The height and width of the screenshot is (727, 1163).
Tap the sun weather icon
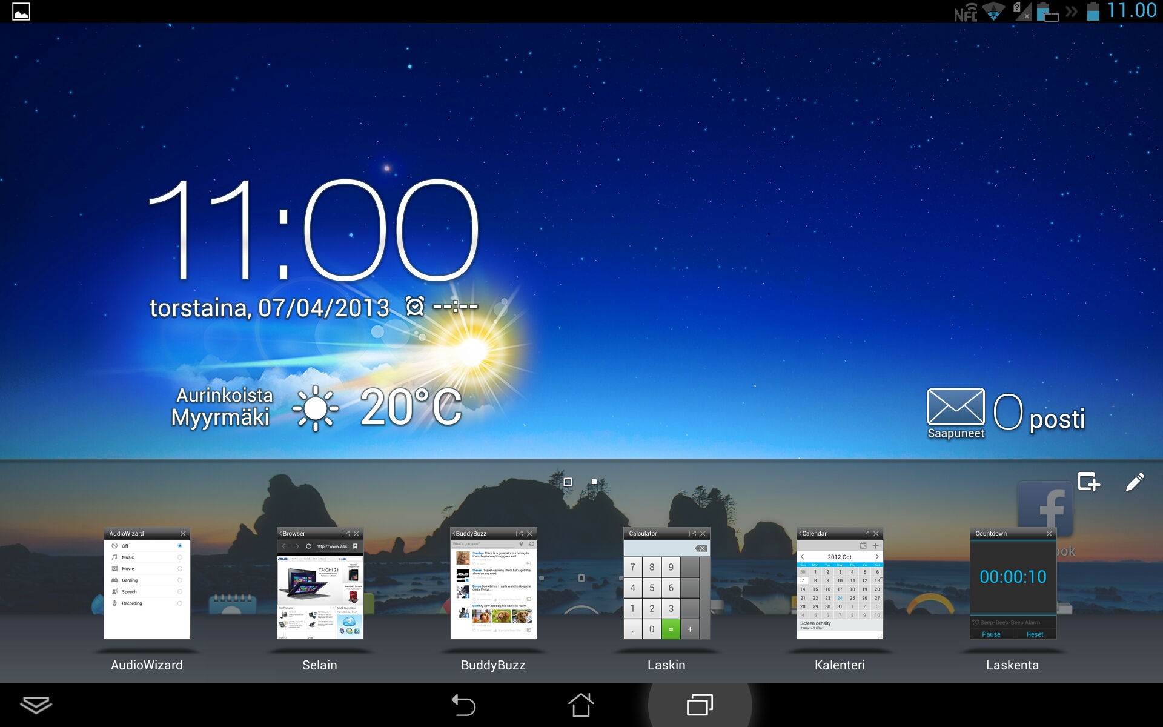coord(315,408)
